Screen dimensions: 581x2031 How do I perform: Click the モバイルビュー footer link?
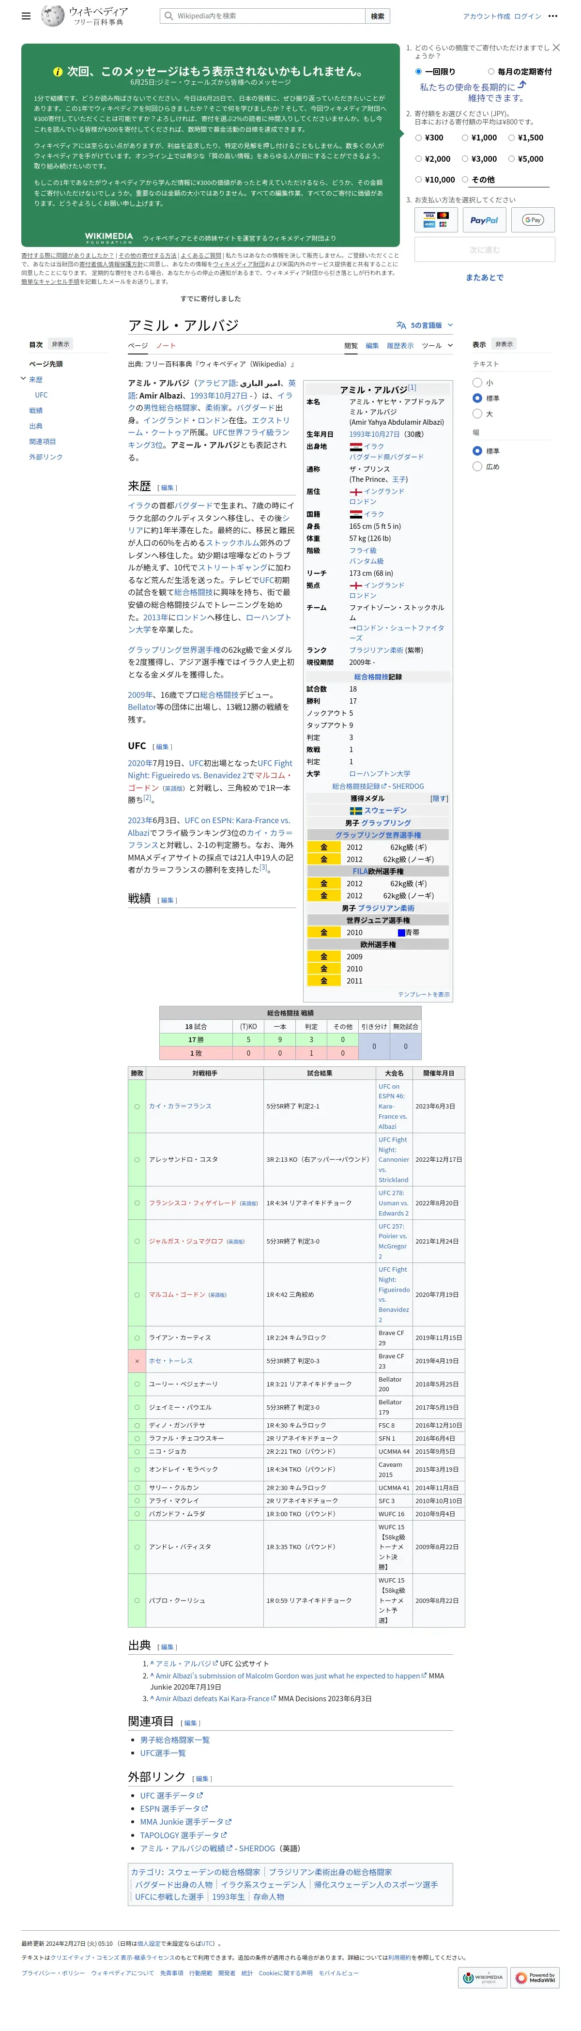click(339, 1973)
